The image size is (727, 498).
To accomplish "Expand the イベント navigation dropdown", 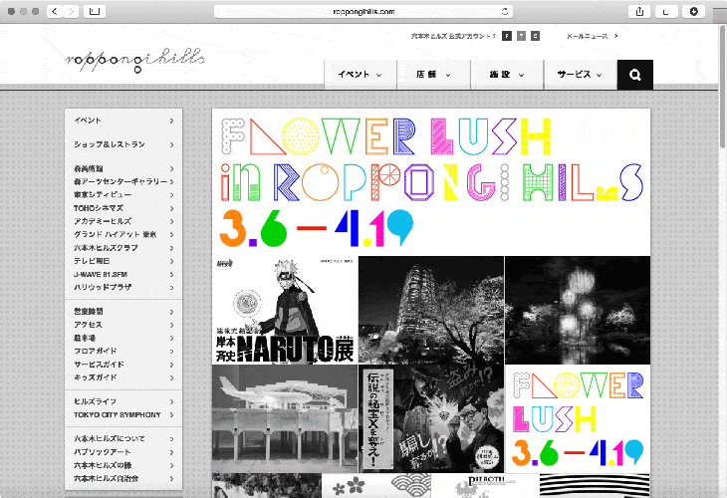I will [360, 74].
